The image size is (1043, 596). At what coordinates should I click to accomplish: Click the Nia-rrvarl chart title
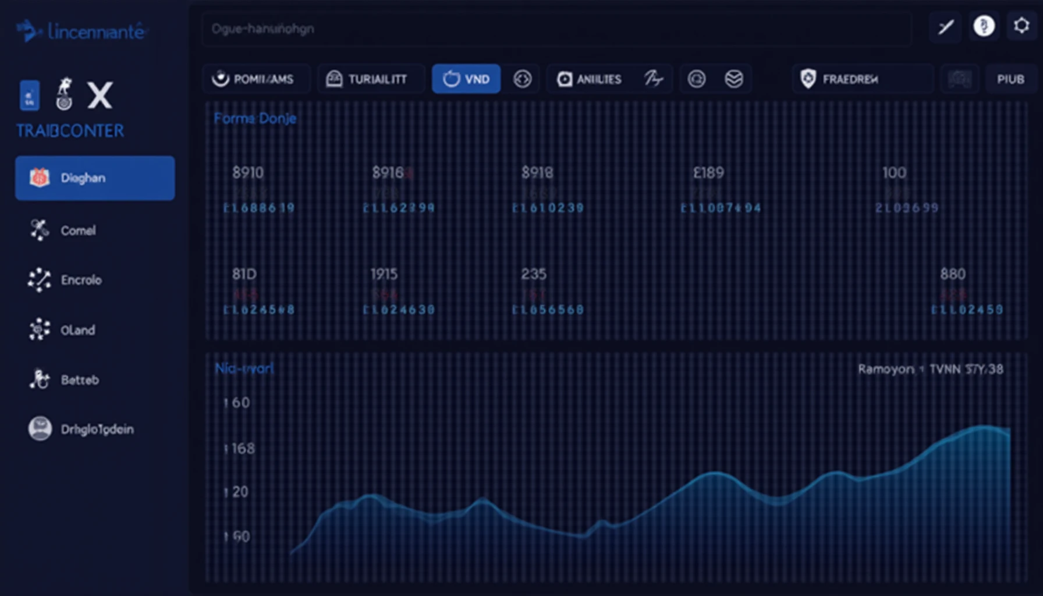coord(244,368)
